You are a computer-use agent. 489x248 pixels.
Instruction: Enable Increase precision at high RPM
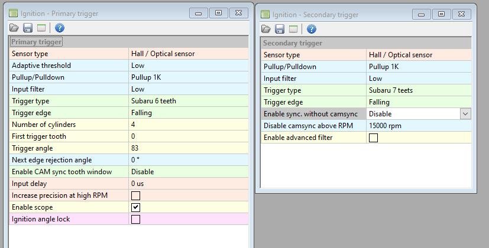(135, 195)
